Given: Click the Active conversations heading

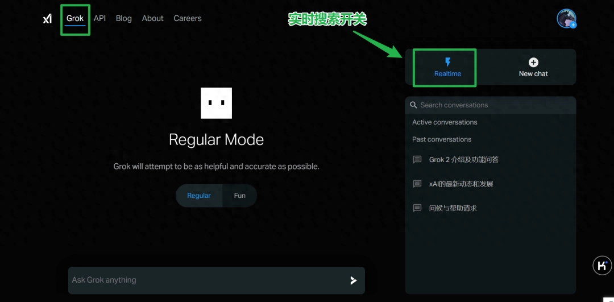Looking at the screenshot, I should (x=445, y=122).
